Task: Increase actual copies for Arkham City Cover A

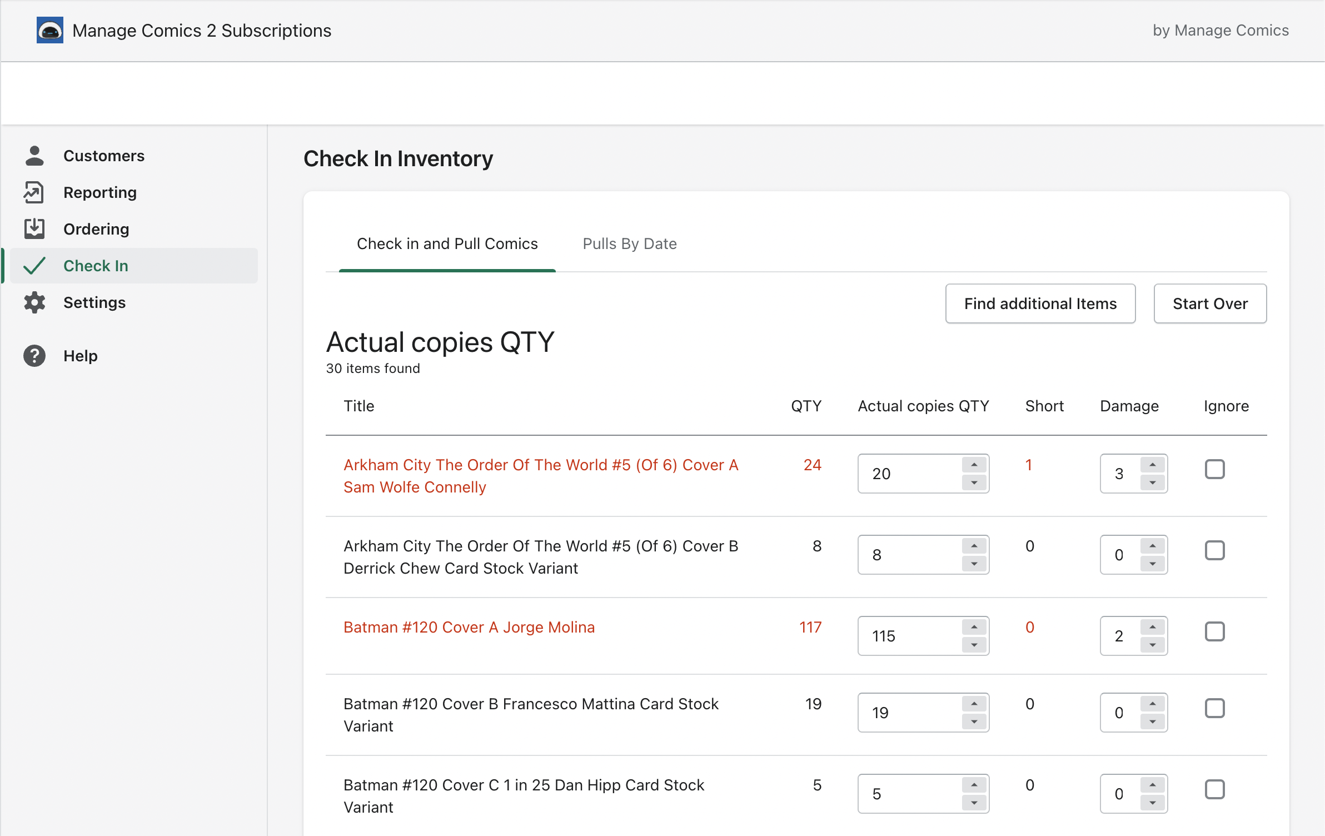Action: 974,465
